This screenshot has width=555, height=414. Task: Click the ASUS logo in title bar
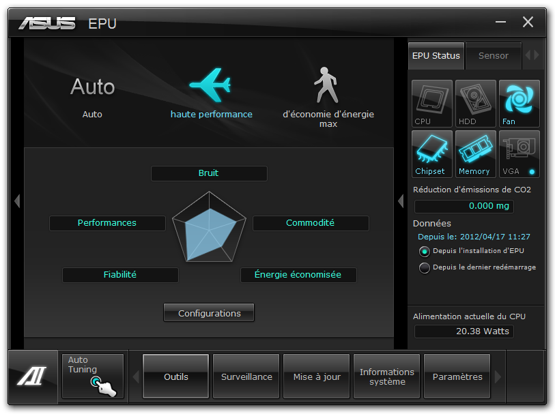46,23
